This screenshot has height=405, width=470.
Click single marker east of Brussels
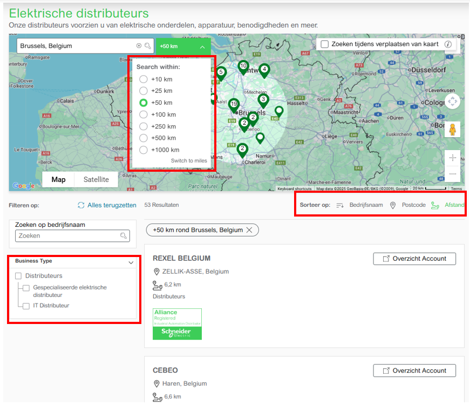point(279,112)
